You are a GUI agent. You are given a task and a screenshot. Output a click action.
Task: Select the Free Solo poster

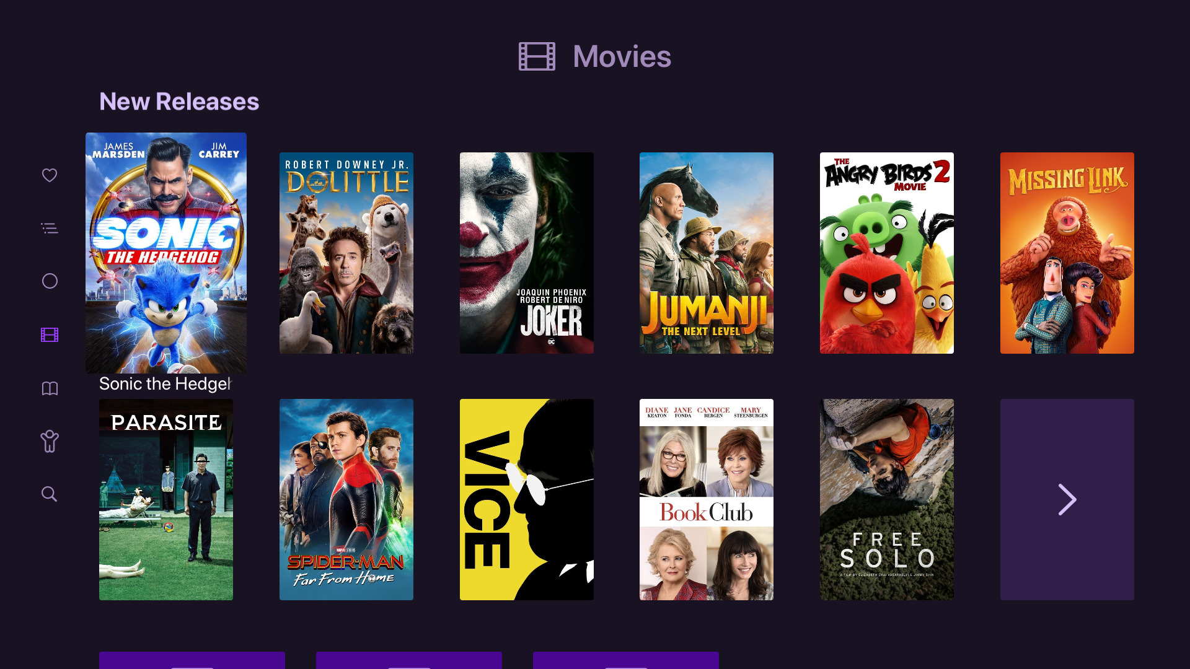(887, 499)
